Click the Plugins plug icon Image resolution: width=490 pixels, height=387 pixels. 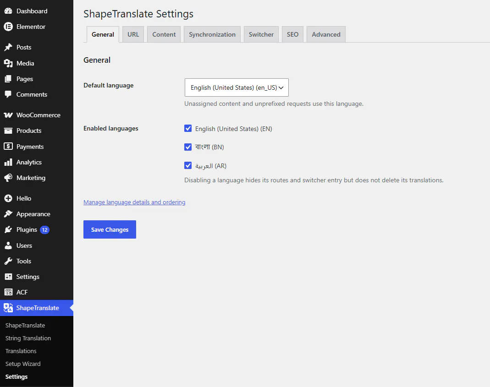click(8, 229)
